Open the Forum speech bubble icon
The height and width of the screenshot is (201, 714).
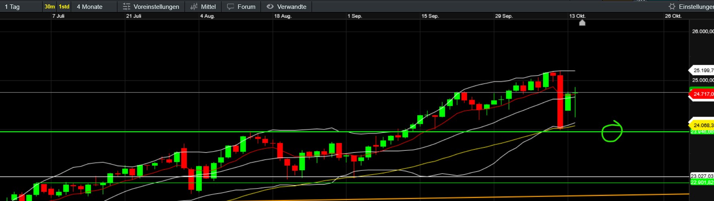pos(230,6)
